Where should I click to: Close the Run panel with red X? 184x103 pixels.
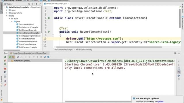(x=5, y=85)
